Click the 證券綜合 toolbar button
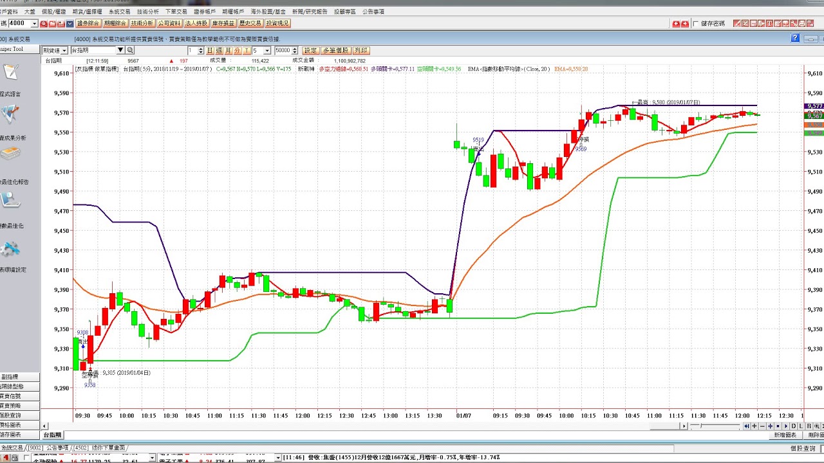Image resolution: width=824 pixels, height=463 pixels. 88,23
